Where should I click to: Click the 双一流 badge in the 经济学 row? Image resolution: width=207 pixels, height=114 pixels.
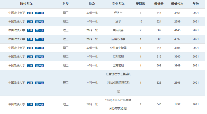tap(40, 13)
